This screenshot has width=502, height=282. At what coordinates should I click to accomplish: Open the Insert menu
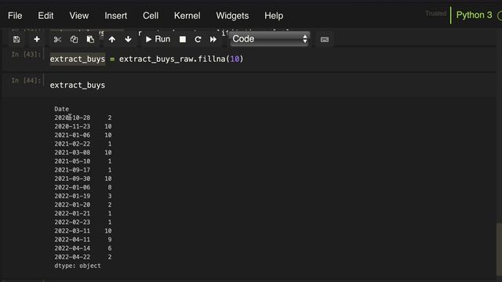pyautogui.click(x=116, y=16)
